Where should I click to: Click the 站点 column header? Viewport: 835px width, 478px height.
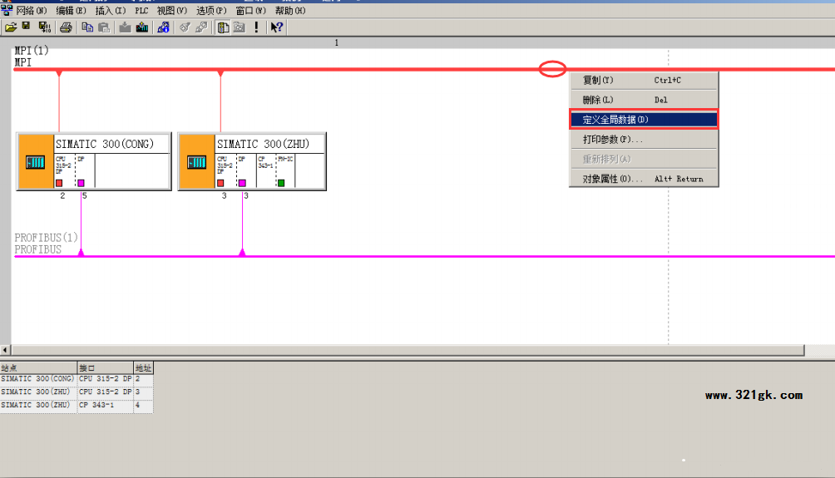(39, 367)
